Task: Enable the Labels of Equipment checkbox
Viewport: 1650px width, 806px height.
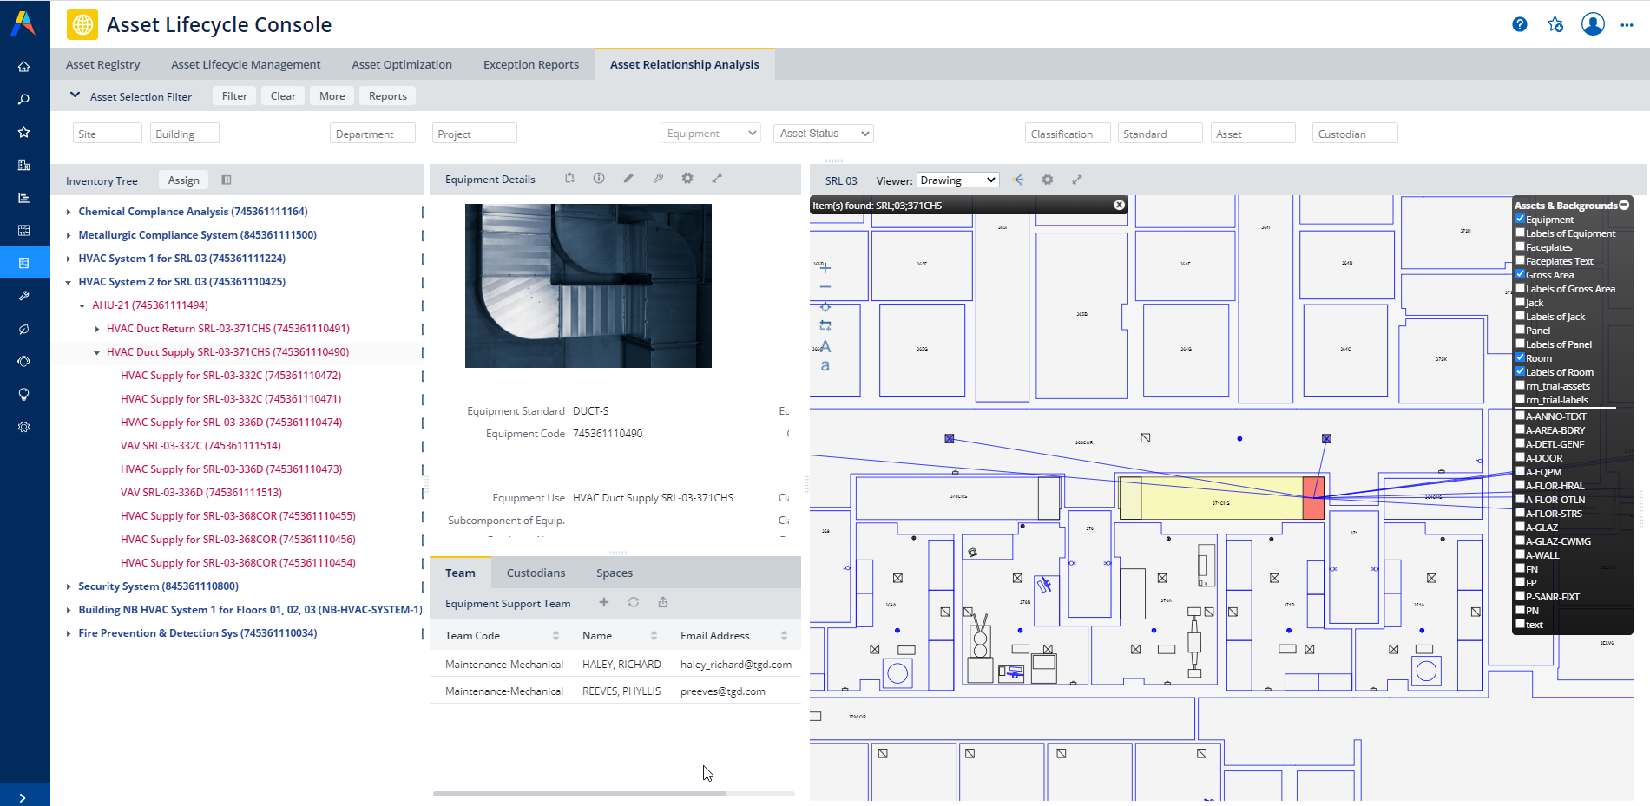Action: [x=1521, y=233]
